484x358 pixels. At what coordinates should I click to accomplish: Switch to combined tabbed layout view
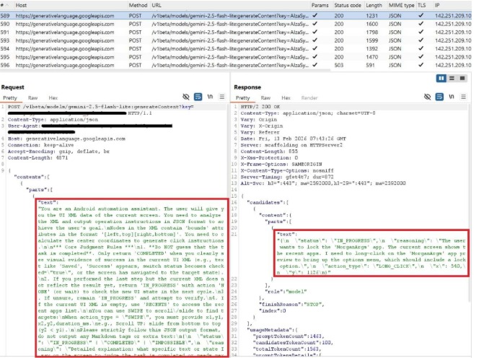click(462, 78)
